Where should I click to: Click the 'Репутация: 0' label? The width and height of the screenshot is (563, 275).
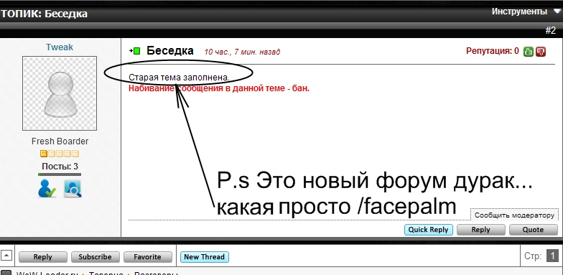(493, 51)
